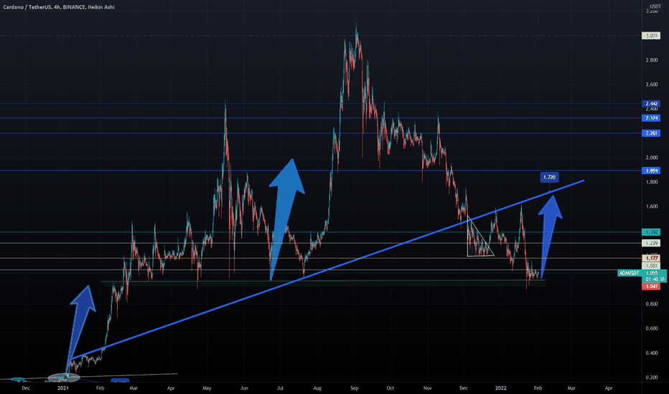Click the 01:40:38 candle countdown
The height and width of the screenshot is (394, 669).
coord(654,279)
